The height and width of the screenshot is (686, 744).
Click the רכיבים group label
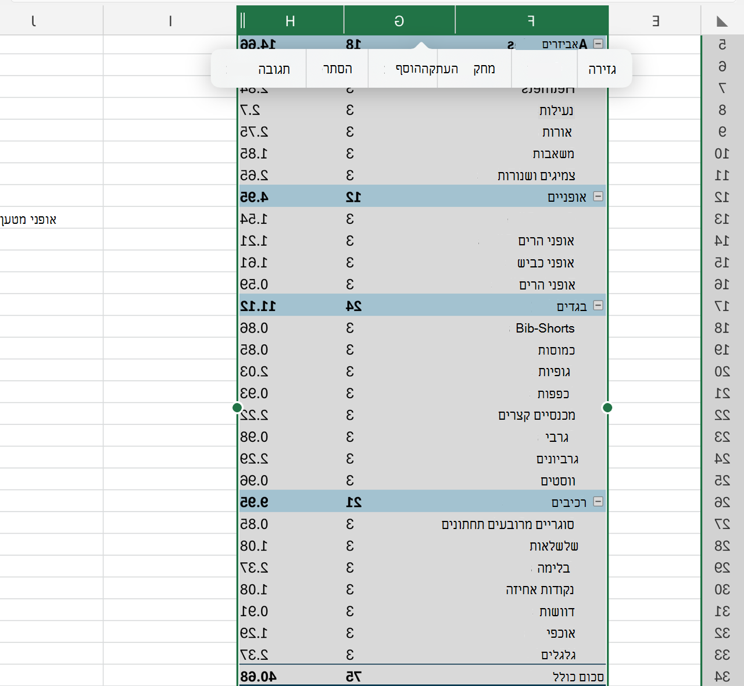click(x=569, y=502)
